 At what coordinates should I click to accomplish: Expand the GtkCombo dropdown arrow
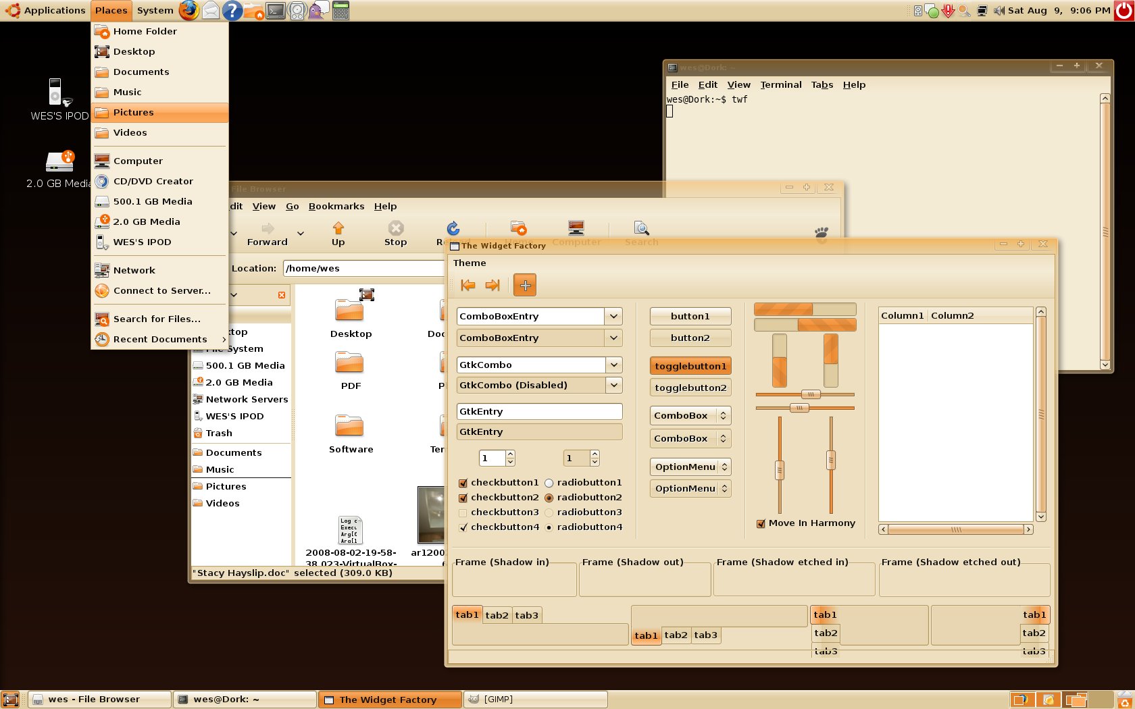(x=613, y=365)
